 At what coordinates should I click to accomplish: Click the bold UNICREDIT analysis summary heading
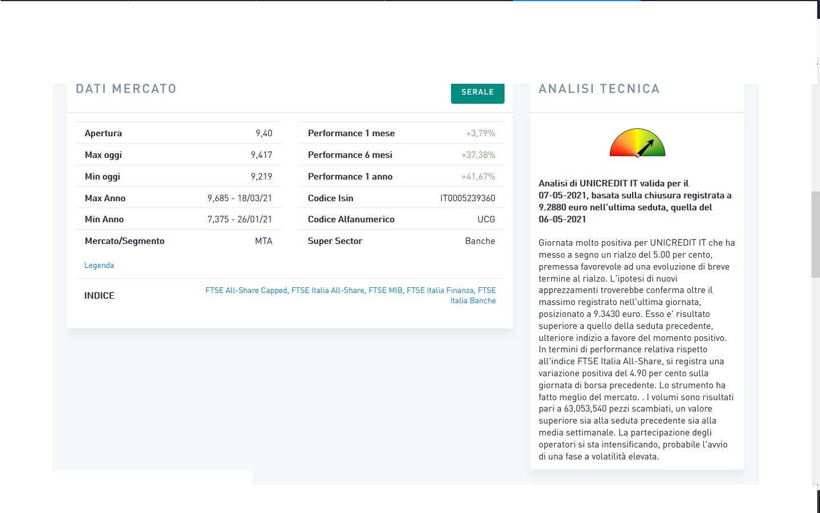tap(635, 201)
